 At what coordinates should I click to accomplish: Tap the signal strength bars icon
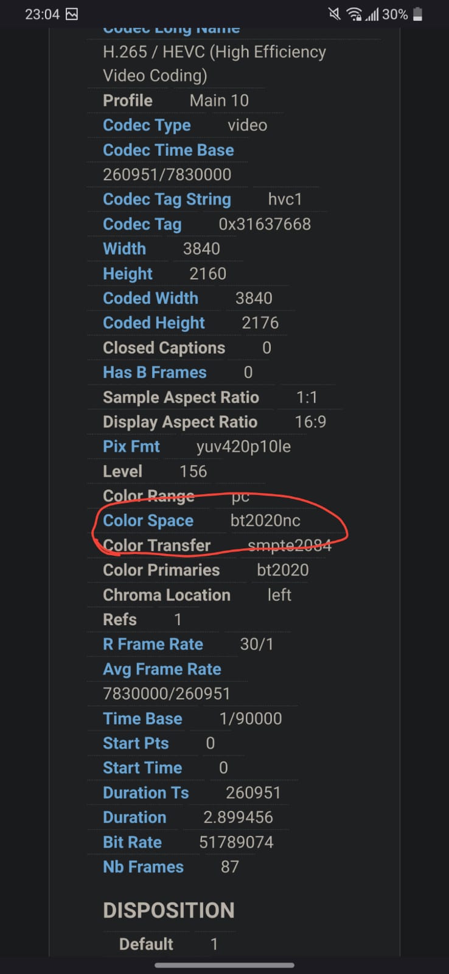(x=372, y=14)
